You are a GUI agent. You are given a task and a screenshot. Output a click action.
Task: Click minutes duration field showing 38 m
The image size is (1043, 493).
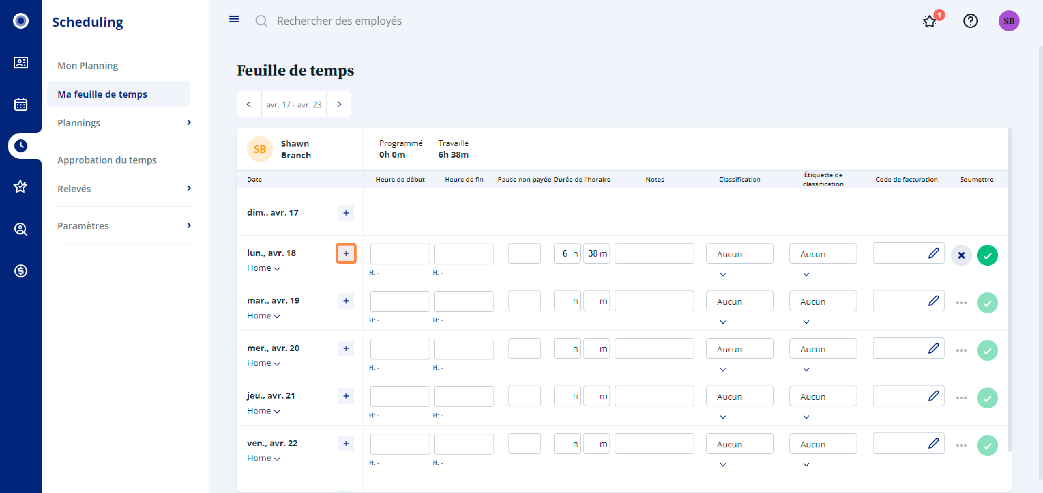coord(596,253)
